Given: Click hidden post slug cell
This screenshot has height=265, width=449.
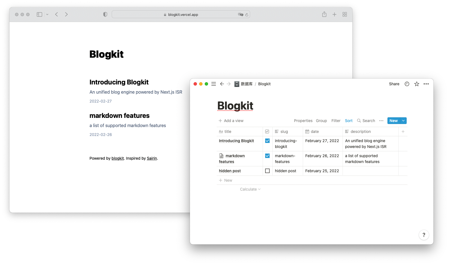Looking at the screenshot, I should click(288, 171).
